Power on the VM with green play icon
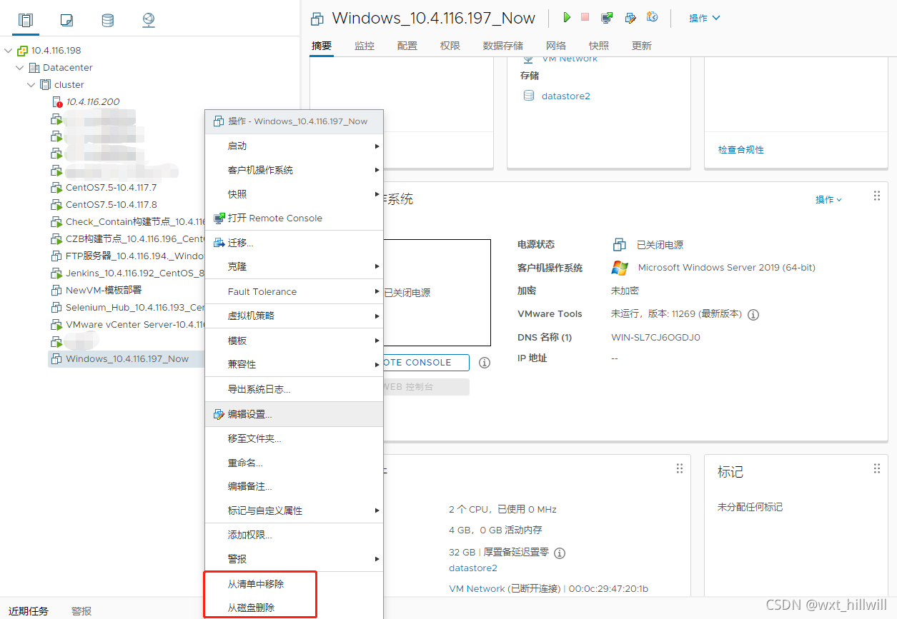The height and width of the screenshot is (619, 897). point(567,17)
